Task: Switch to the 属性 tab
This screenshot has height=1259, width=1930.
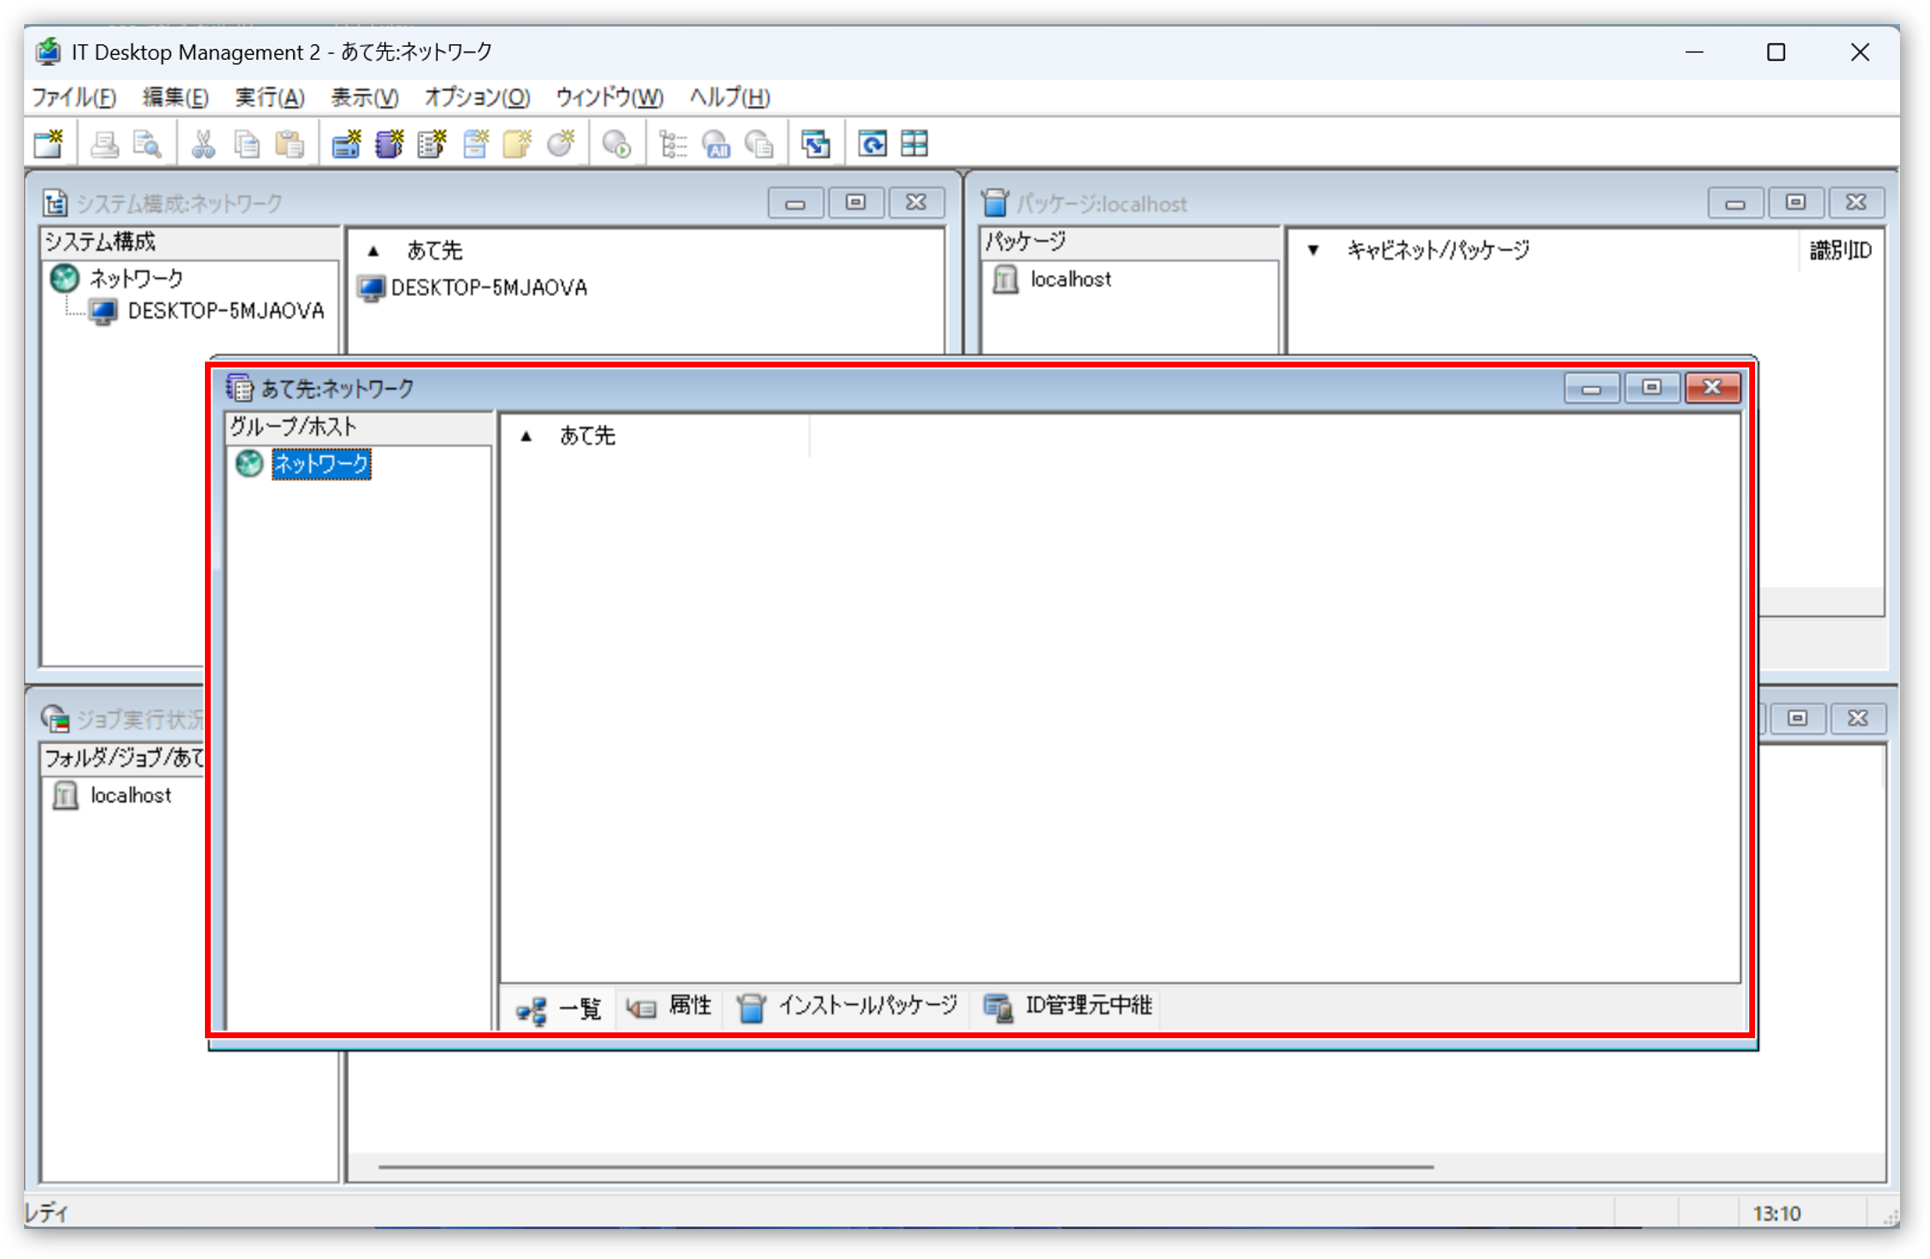Action: tap(670, 1007)
